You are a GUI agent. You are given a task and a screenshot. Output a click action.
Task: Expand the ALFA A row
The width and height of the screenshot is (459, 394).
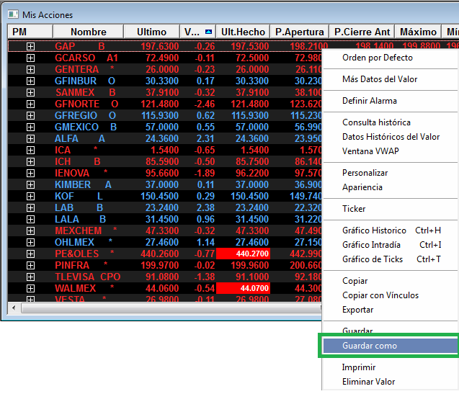pos(30,138)
